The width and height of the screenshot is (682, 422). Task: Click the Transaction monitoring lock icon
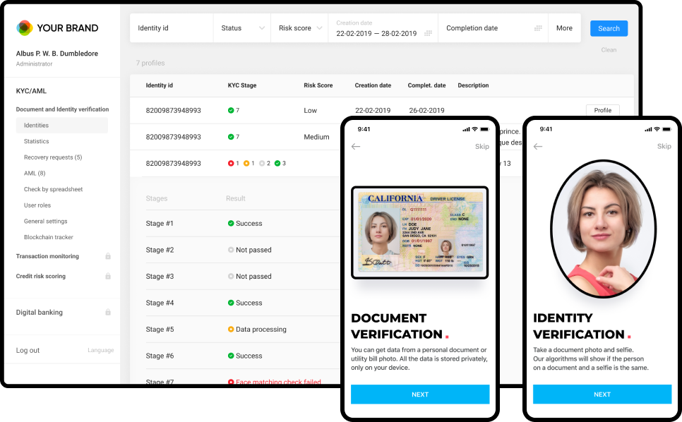tap(108, 256)
